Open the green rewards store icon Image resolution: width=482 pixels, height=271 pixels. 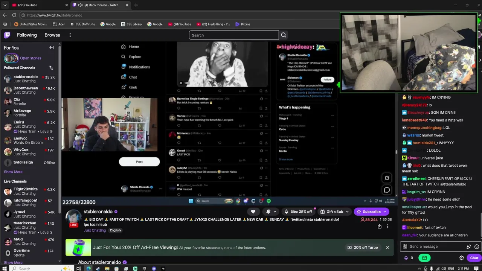point(424,258)
